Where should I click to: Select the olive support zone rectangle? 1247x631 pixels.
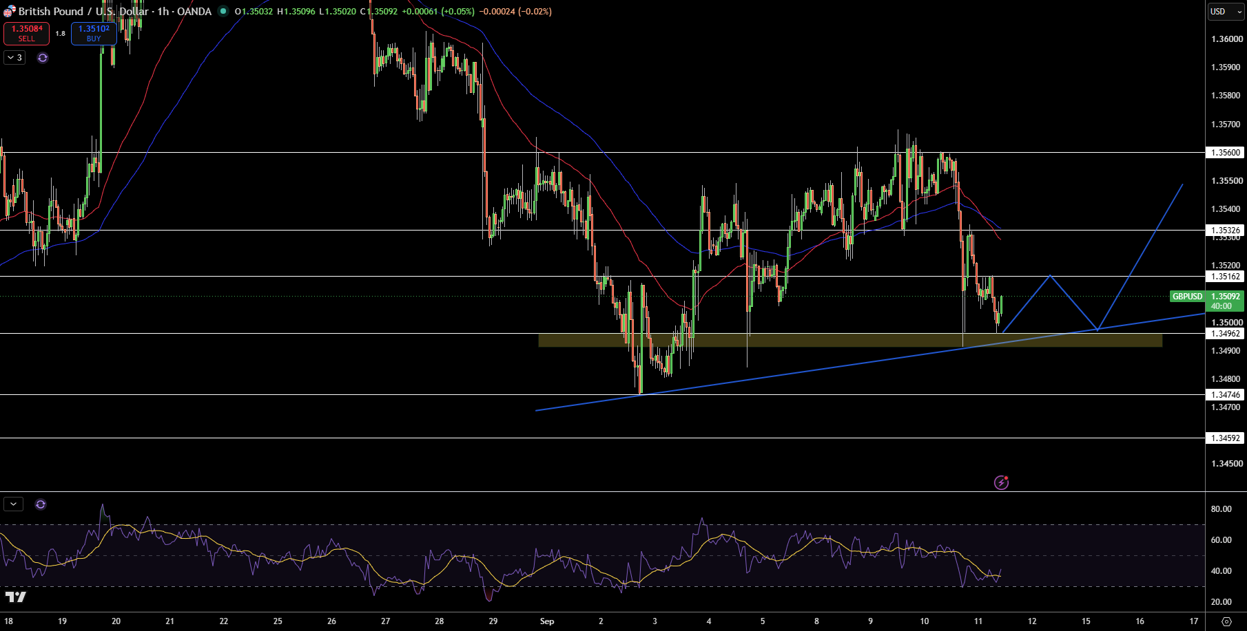850,340
